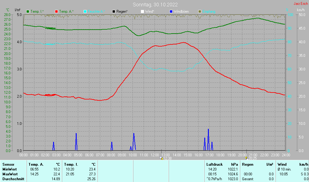309x182 pixels.
Task: Click the 1022.1 pressure minimum value
Action: point(233,169)
